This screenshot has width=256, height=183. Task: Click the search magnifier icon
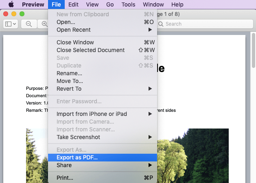click(x=161, y=24)
